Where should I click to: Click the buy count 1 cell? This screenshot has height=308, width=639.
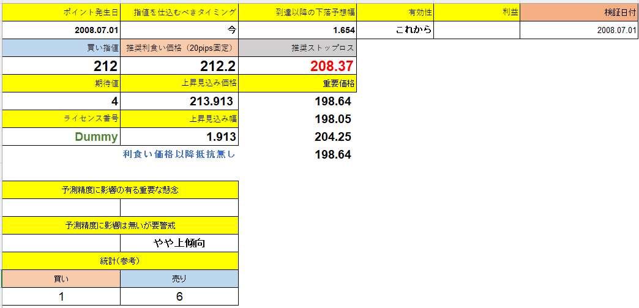(61, 296)
